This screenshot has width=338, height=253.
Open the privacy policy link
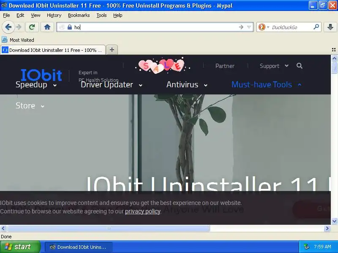[142, 211]
